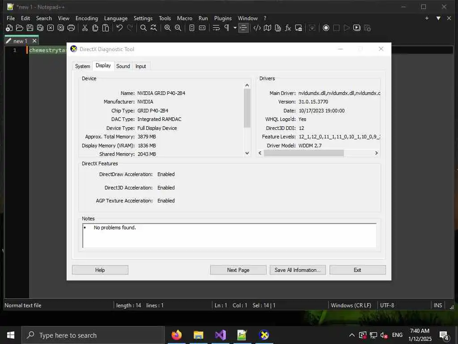
Task: Click the Drivers panel scroll right arrow
Action: coord(376,153)
